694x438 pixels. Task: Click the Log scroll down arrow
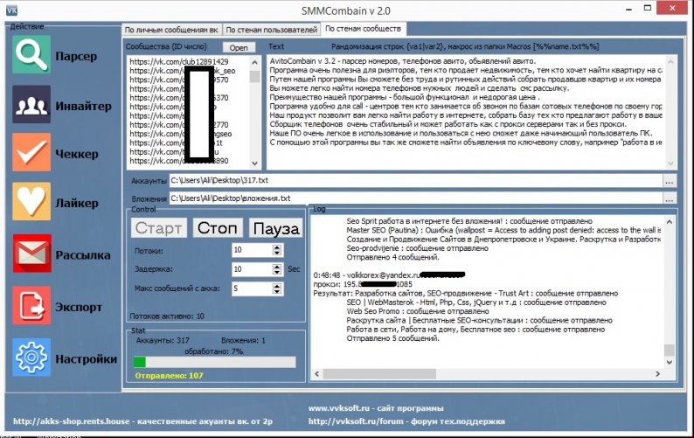670,362
